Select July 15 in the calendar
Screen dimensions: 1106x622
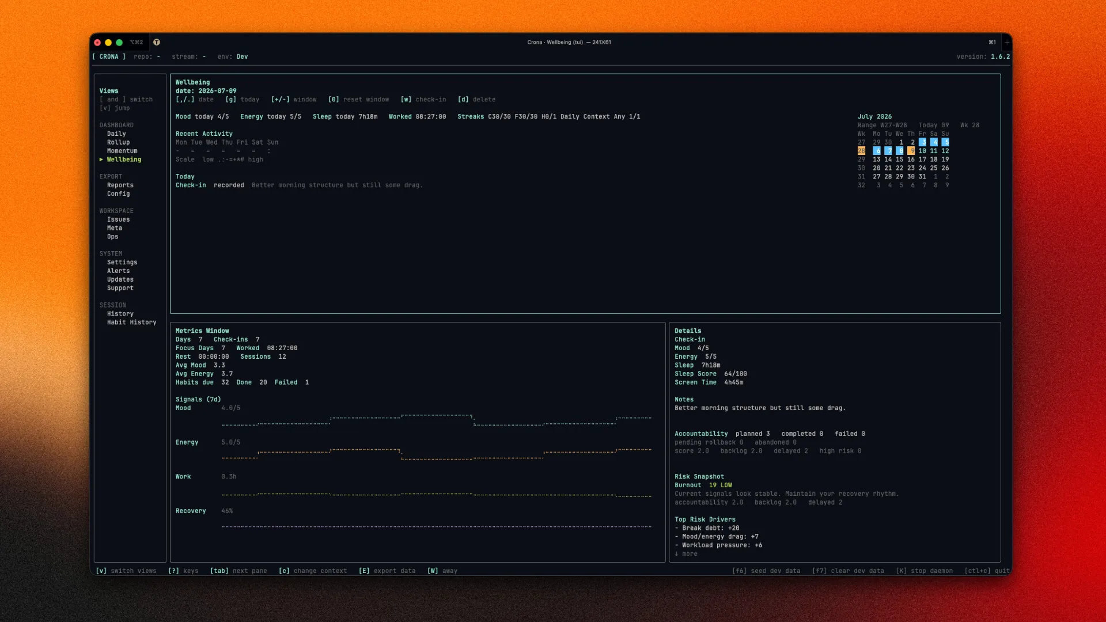899,160
